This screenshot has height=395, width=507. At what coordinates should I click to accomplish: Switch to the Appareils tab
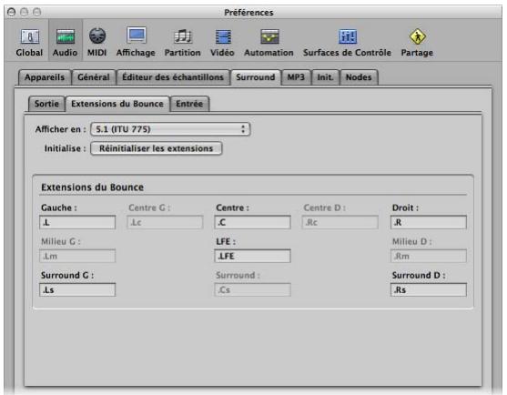(45, 77)
